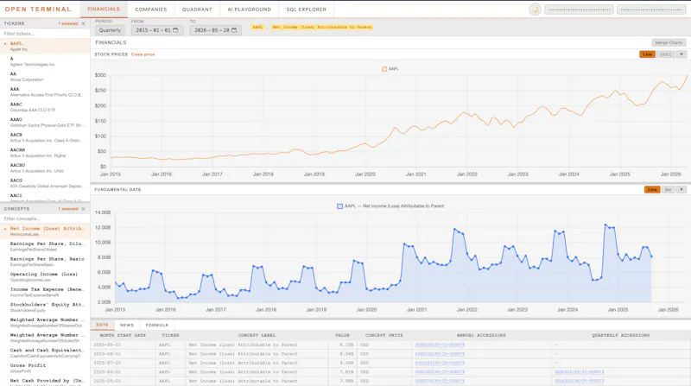Select ticker AAAC Columbia AAA CLO ETF
This screenshot has width=691, height=386.
point(45,107)
